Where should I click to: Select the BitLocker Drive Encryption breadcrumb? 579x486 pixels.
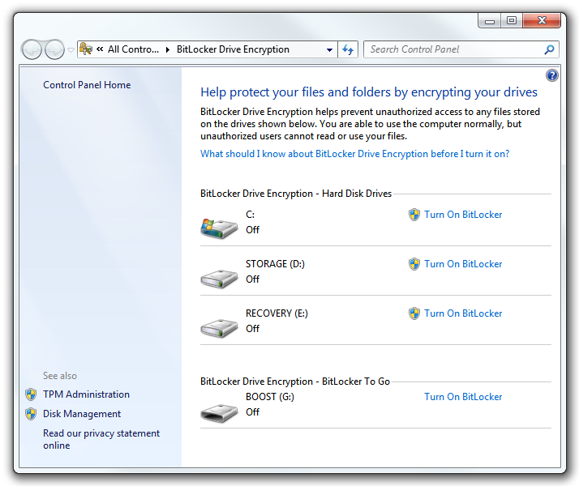point(233,49)
